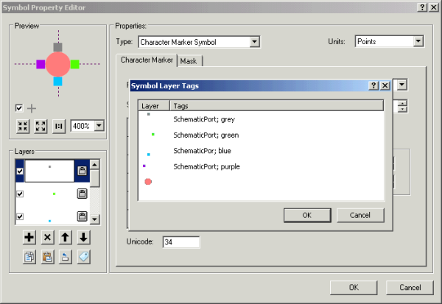Select the blue layer thumbnail in Layers
The height and width of the screenshot is (304, 442).
(x=49, y=216)
